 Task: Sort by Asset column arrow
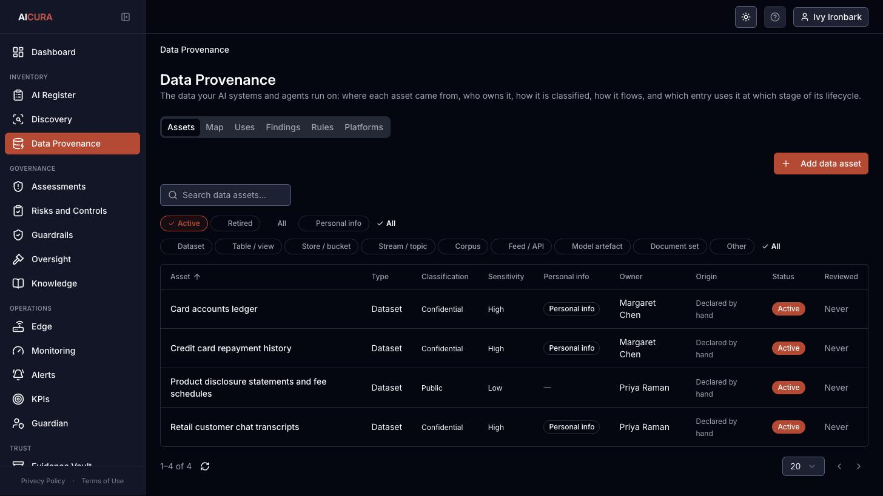point(197,277)
